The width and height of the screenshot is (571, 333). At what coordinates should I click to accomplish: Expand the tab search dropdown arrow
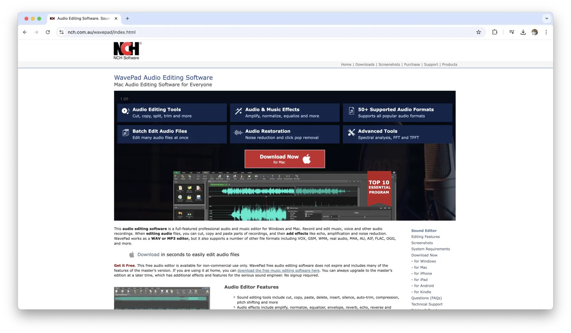click(x=547, y=18)
